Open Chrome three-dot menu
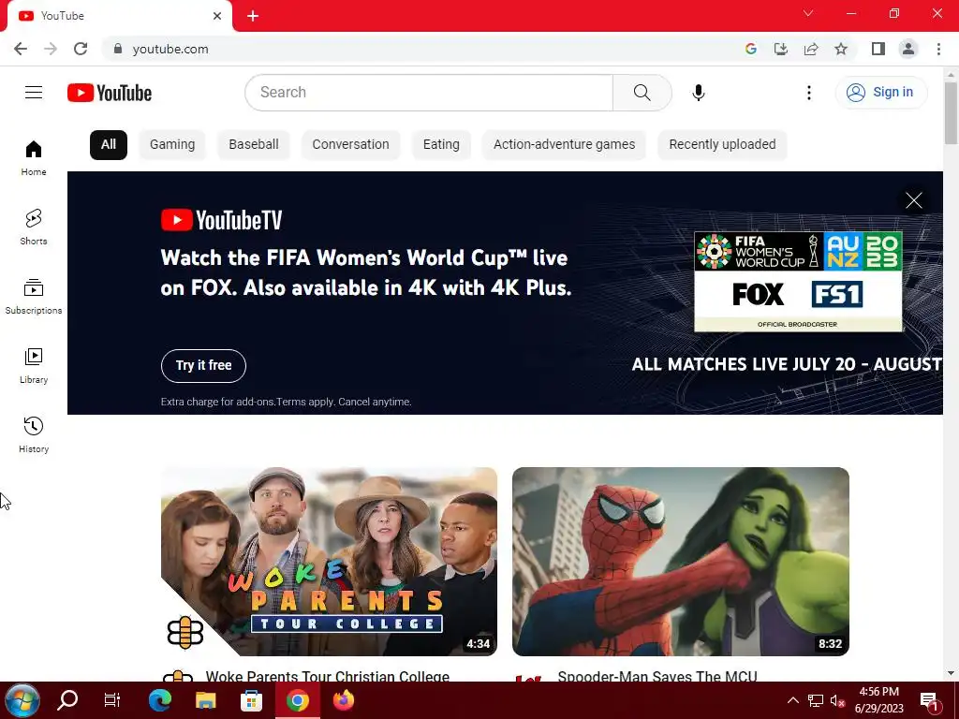 pyautogui.click(x=938, y=49)
